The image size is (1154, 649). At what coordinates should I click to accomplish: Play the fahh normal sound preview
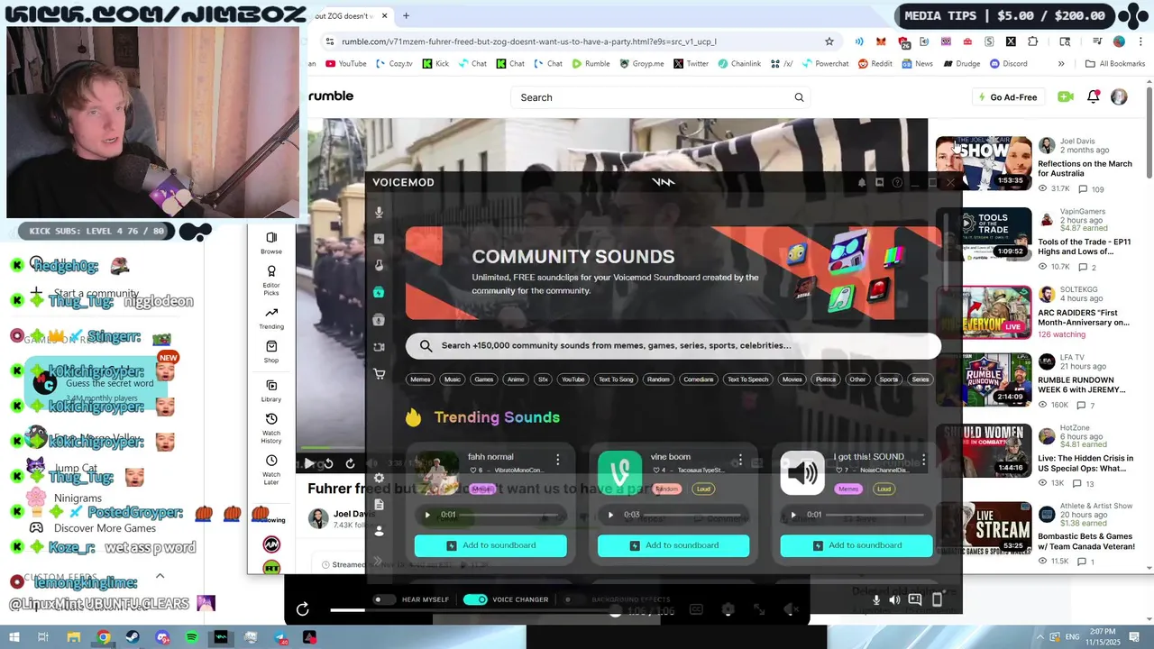[427, 516]
